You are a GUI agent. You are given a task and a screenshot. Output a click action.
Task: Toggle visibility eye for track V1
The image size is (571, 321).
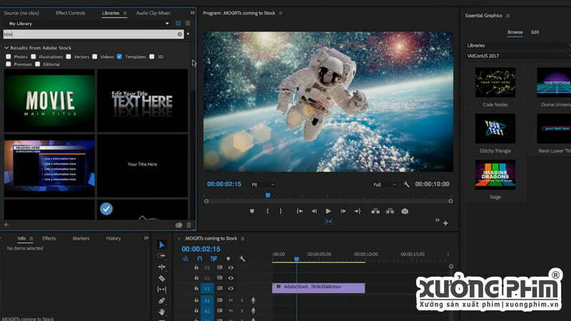click(231, 289)
